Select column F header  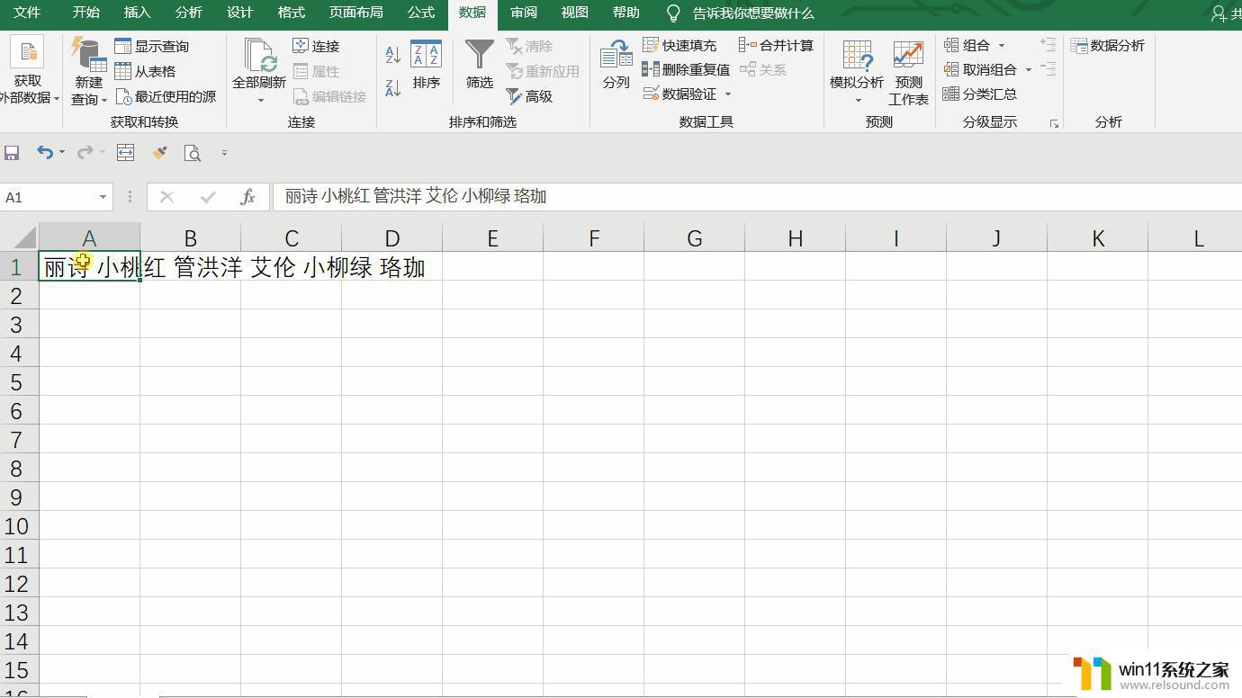[593, 237]
